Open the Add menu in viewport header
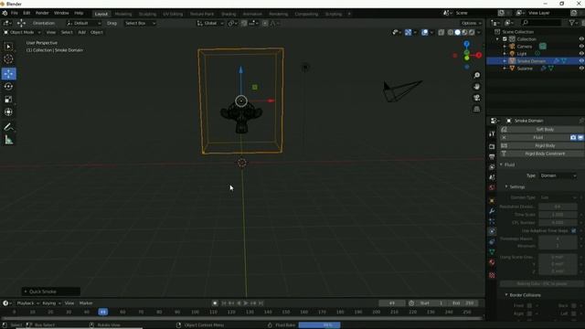Image resolution: width=585 pixels, height=329 pixels. point(81,33)
